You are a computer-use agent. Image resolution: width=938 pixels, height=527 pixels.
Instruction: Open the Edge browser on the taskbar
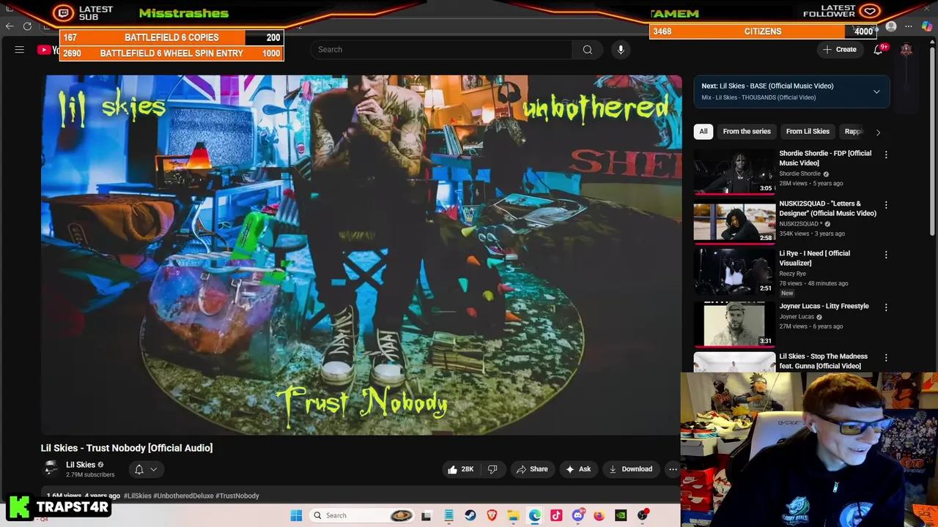534,515
